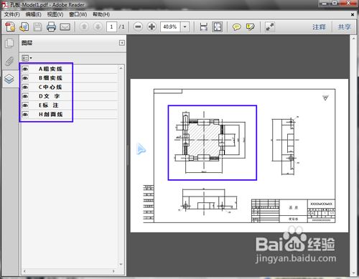This screenshot has width=359, height=279.
Task: Click the Fit one full page icon
Action: pos(218,27)
